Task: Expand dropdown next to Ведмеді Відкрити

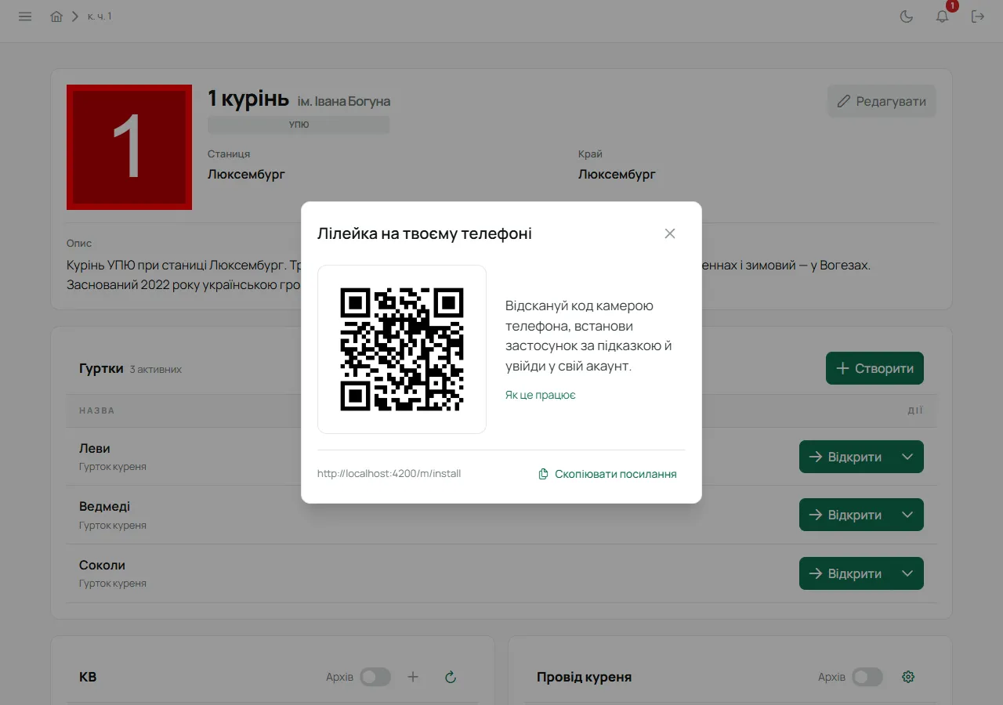Action: pos(907,515)
